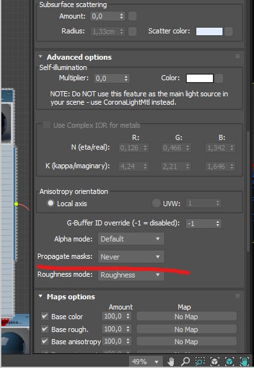254x368 pixels.
Task: Click spinner arrows of SSS Amount
Action: [121, 16]
